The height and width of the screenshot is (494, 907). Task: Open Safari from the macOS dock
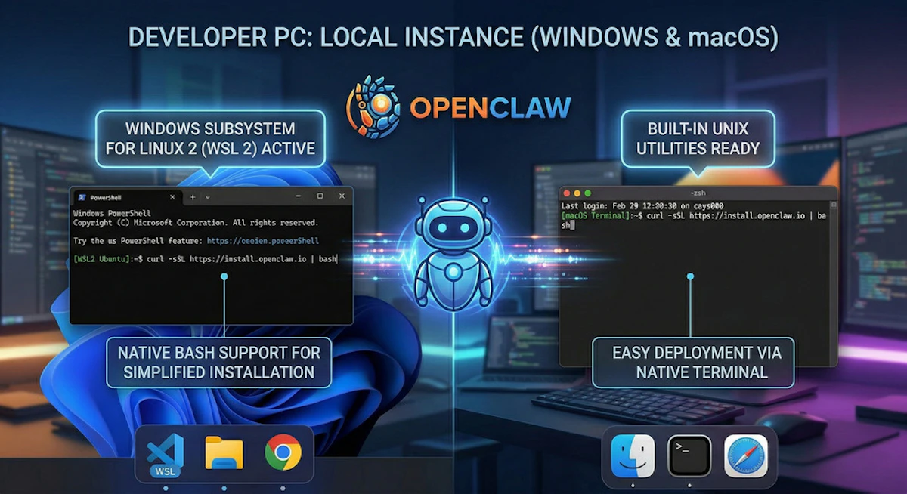pyautogui.click(x=746, y=455)
